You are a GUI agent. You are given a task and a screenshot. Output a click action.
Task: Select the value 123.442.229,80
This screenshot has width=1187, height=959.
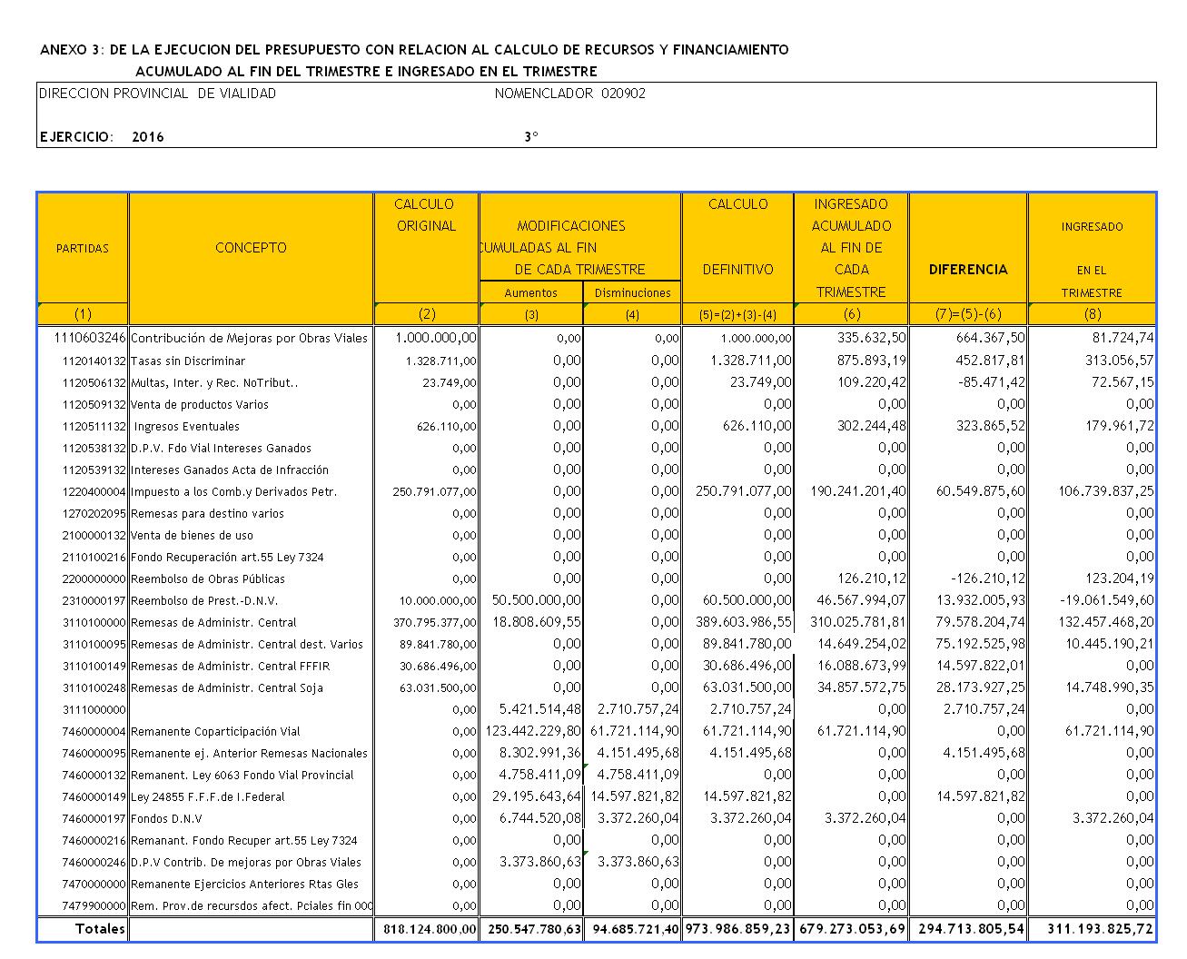pos(533,731)
